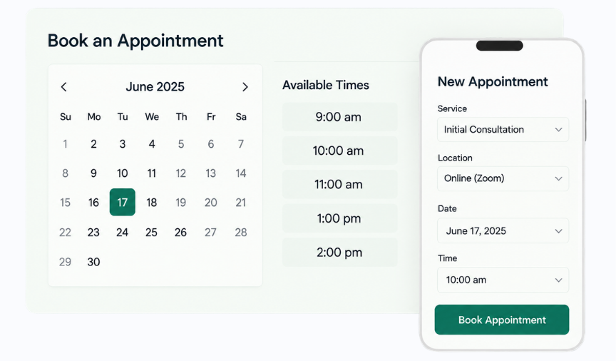Choose the 9:00 am time slot
The height and width of the screenshot is (361, 616).
[340, 117]
